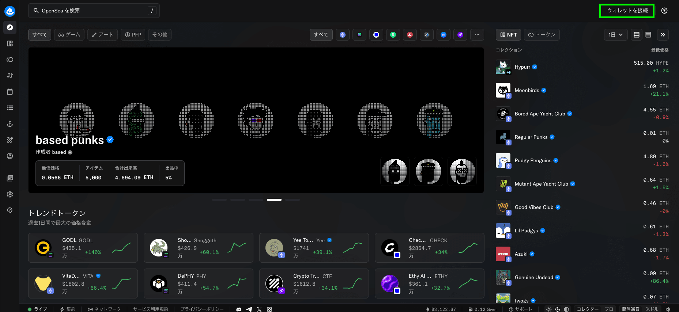
Task: Expand more chains with ellipsis button
Action: (x=477, y=35)
